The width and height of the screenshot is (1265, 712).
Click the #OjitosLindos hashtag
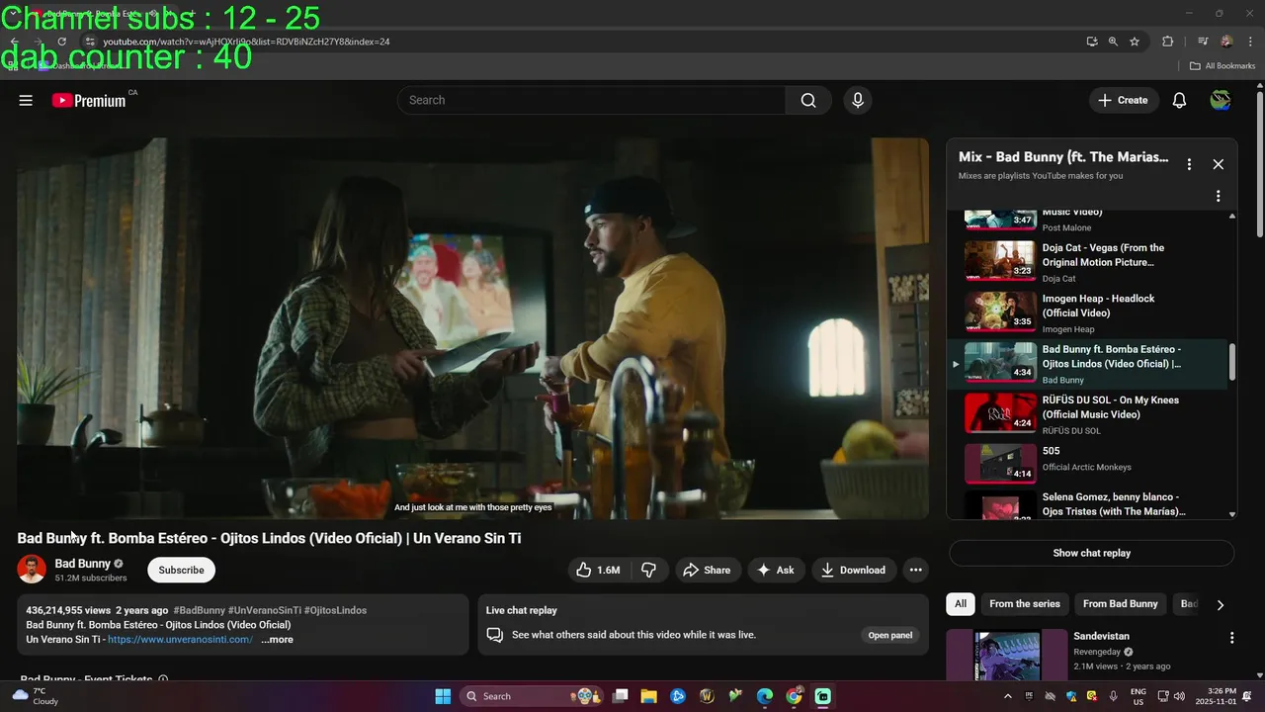(x=335, y=610)
